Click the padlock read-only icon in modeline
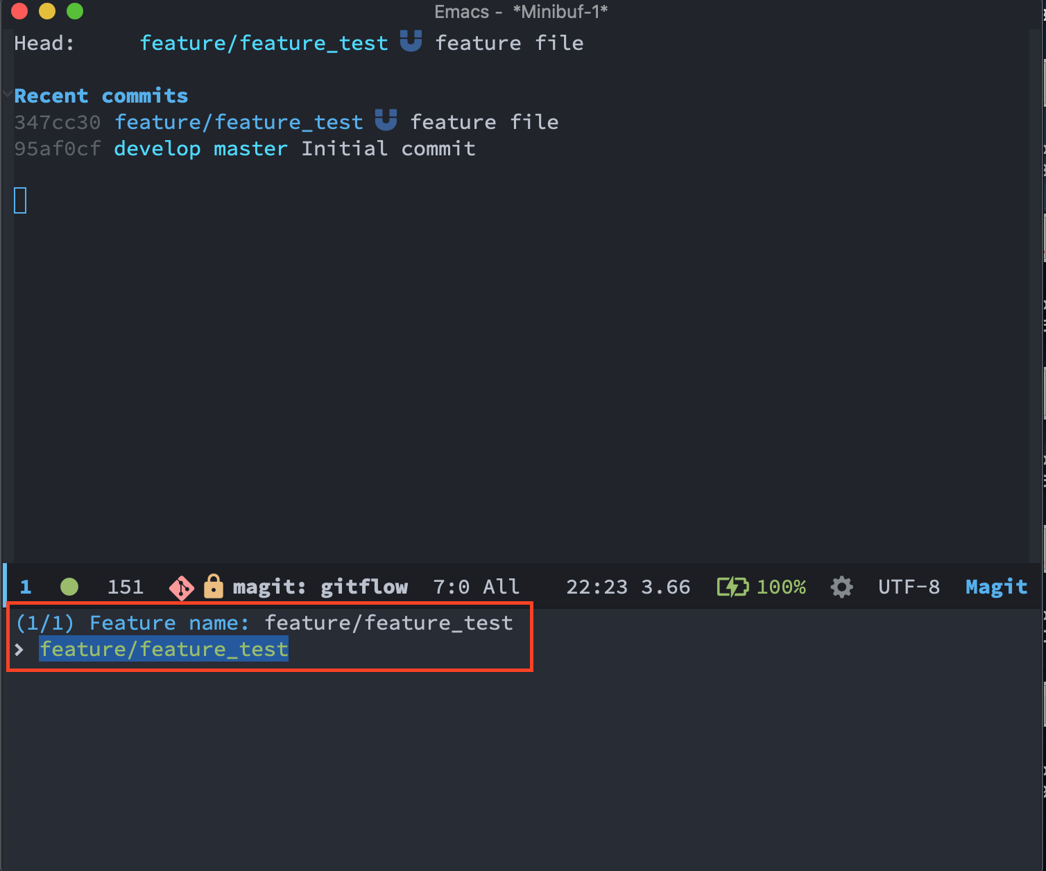The height and width of the screenshot is (871, 1046). [x=214, y=586]
